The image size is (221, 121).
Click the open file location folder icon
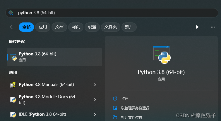point(115,117)
